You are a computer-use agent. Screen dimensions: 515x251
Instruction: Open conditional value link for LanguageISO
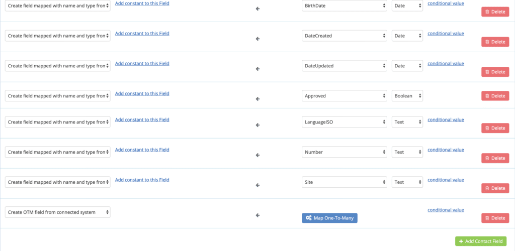[446, 120]
